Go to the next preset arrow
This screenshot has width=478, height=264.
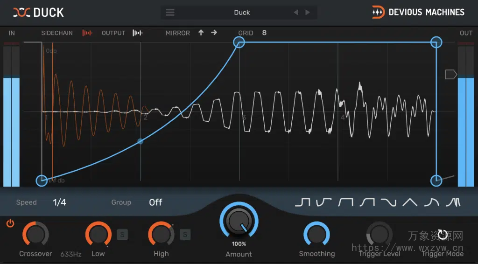[x=307, y=13]
